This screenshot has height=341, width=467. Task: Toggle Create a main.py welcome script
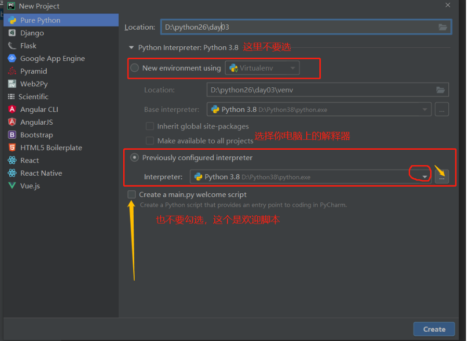click(132, 194)
